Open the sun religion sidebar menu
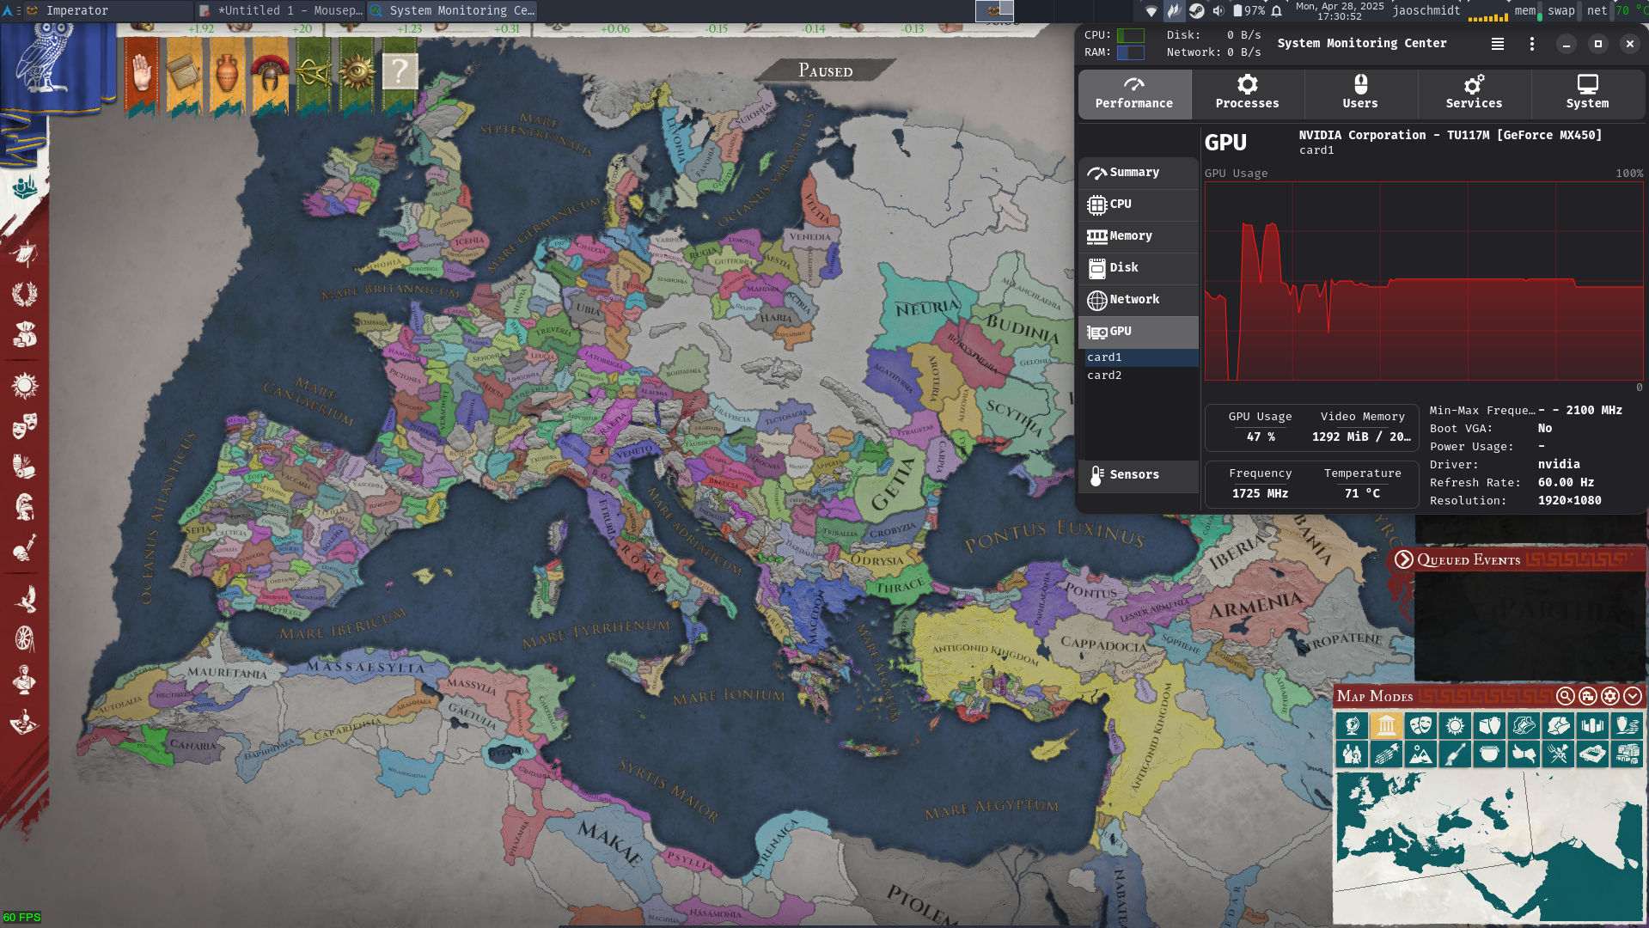Image resolution: width=1649 pixels, height=928 pixels. [x=25, y=385]
